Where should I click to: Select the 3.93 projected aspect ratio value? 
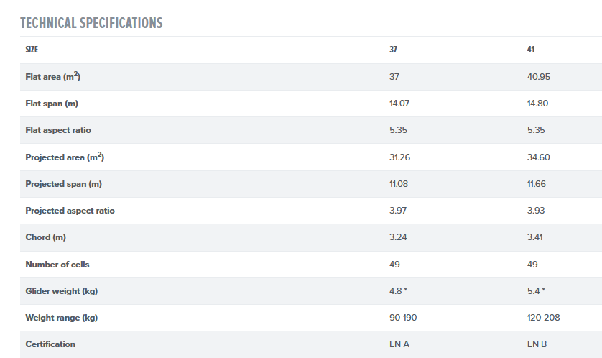click(537, 211)
